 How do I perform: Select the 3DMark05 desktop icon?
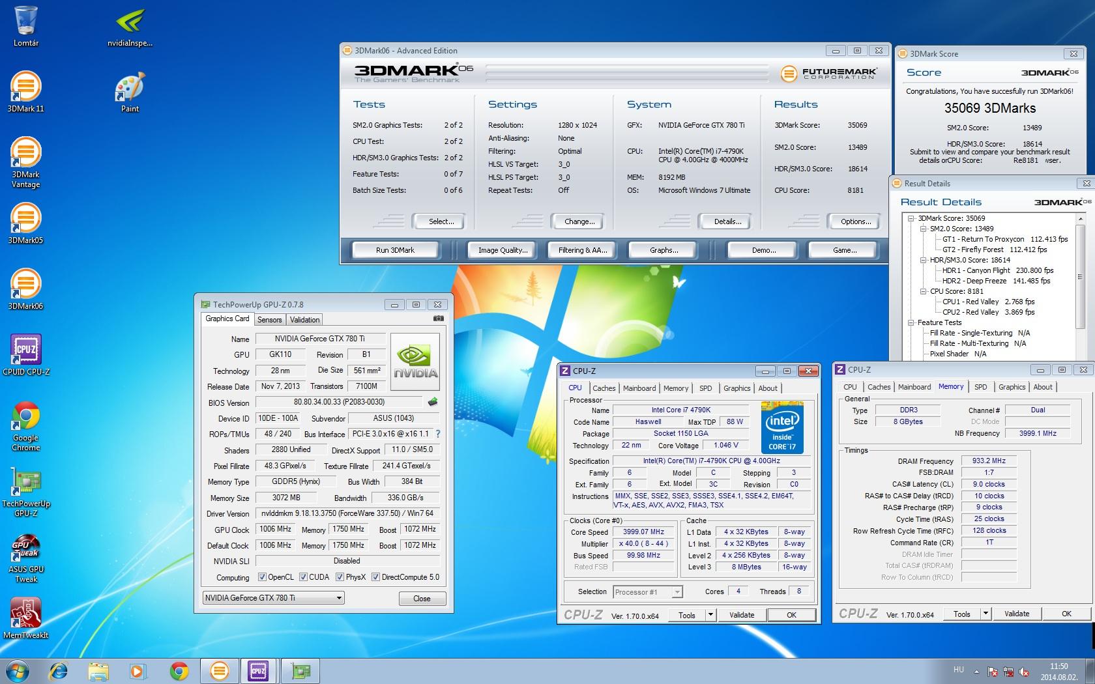click(x=26, y=223)
